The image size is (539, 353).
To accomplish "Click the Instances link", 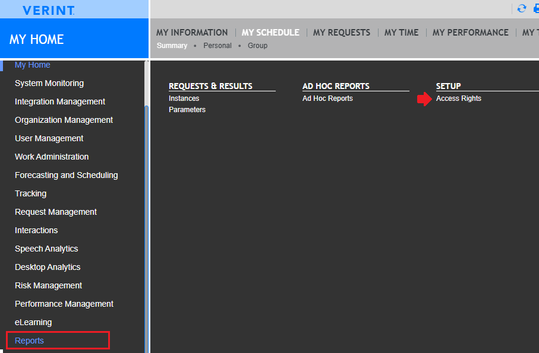I will pos(184,98).
